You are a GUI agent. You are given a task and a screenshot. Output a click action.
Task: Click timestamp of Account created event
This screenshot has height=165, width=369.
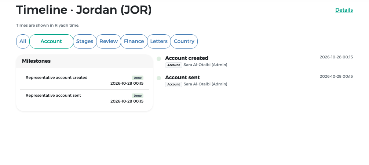coord(336,57)
